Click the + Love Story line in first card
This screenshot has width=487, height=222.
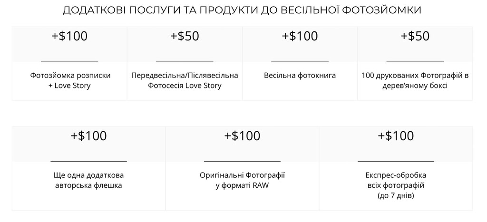pos(69,86)
